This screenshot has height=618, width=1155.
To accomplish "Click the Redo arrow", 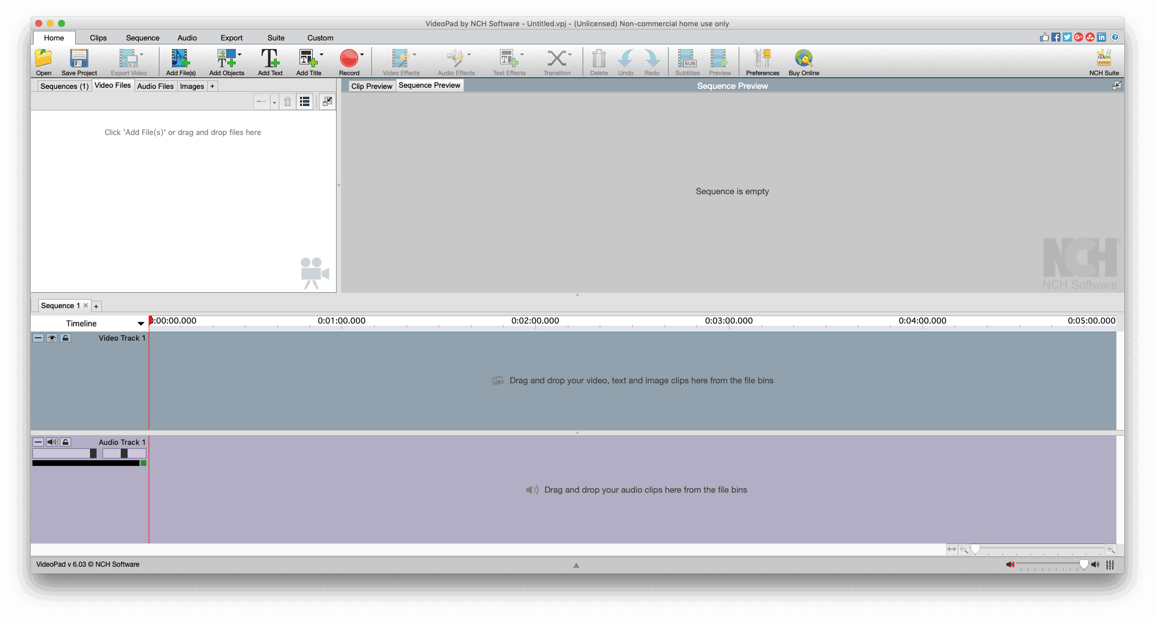I will [x=652, y=62].
